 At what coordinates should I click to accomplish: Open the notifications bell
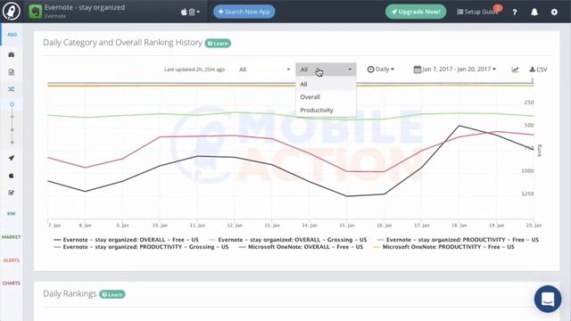(x=534, y=12)
